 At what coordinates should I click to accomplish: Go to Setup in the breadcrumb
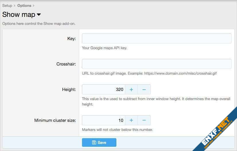pos(7,5)
